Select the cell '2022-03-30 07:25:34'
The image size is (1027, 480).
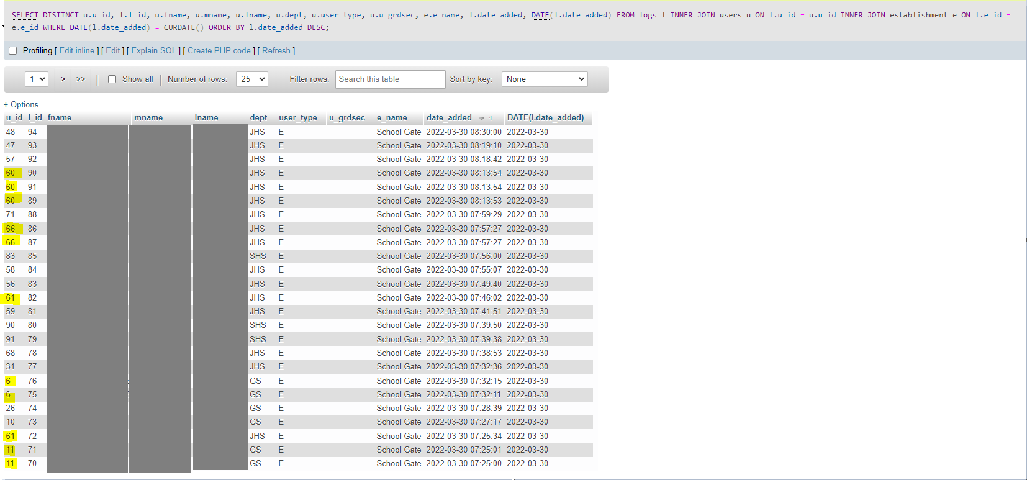(464, 436)
